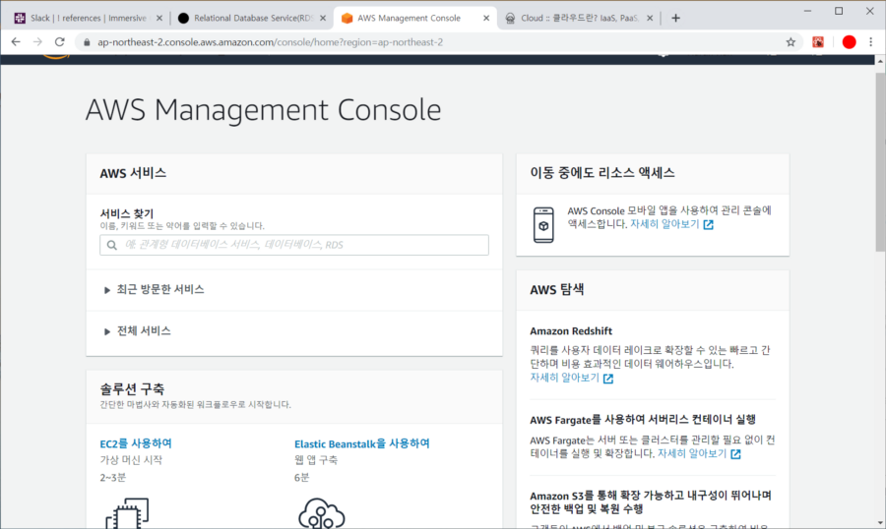Switch to the Relational Database Service tab
The height and width of the screenshot is (529, 886).
point(251,18)
